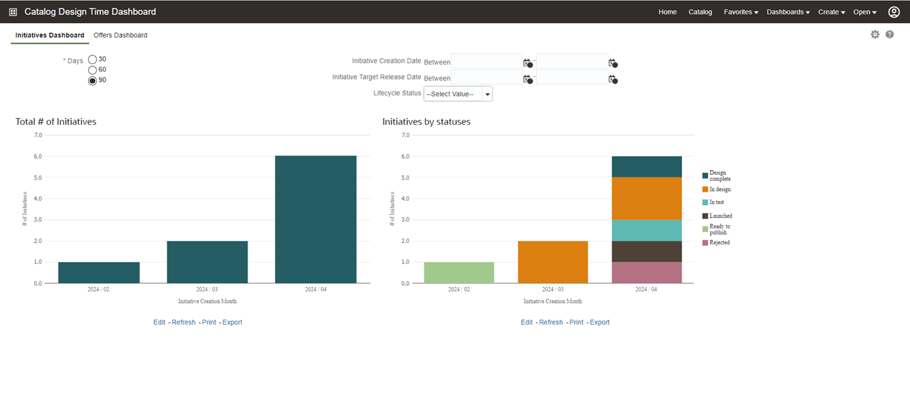The image size is (910, 408).
Task: Open calendar for Target Release start date
Action: tap(528, 79)
